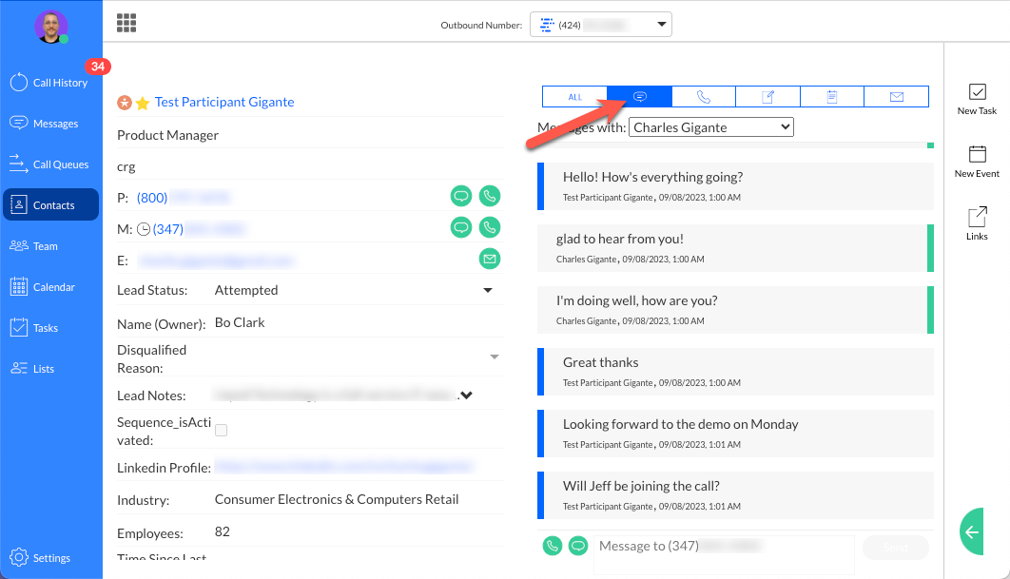The image size is (1010, 579).
Task: Click the email icon beside E: field
Action: (490, 258)
